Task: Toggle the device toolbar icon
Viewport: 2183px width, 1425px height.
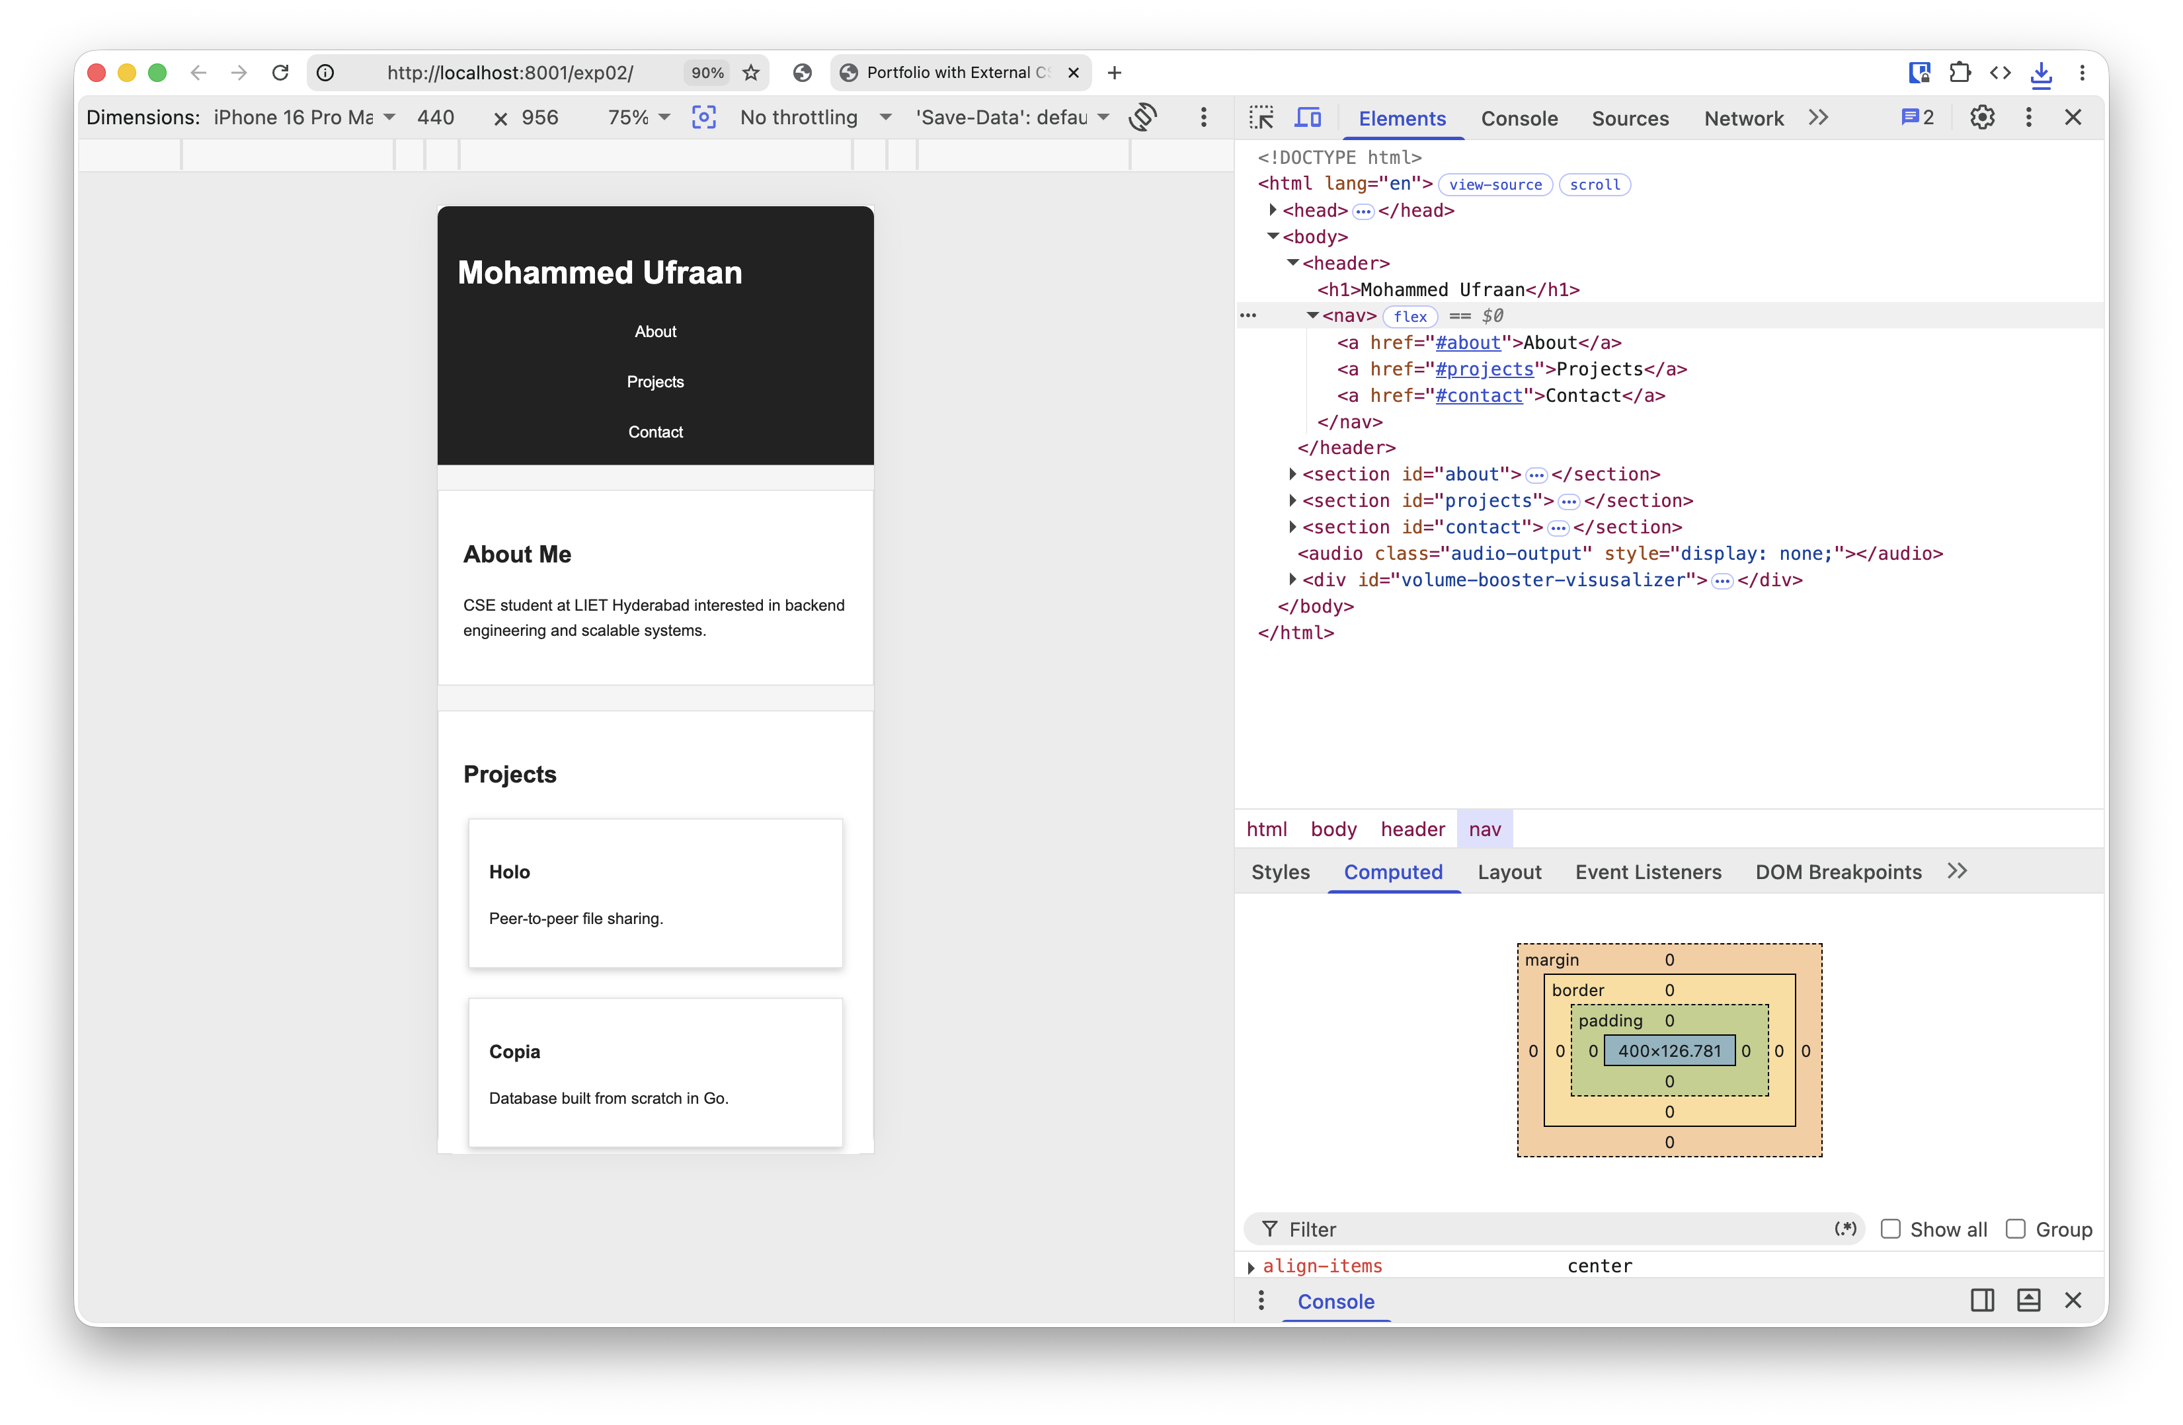Action: 1308,118
